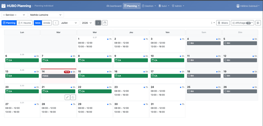The height and width of the screenshot is (126, 263).
Task: Open the 2026 year dropdown
Action: [x=87, y=23]
